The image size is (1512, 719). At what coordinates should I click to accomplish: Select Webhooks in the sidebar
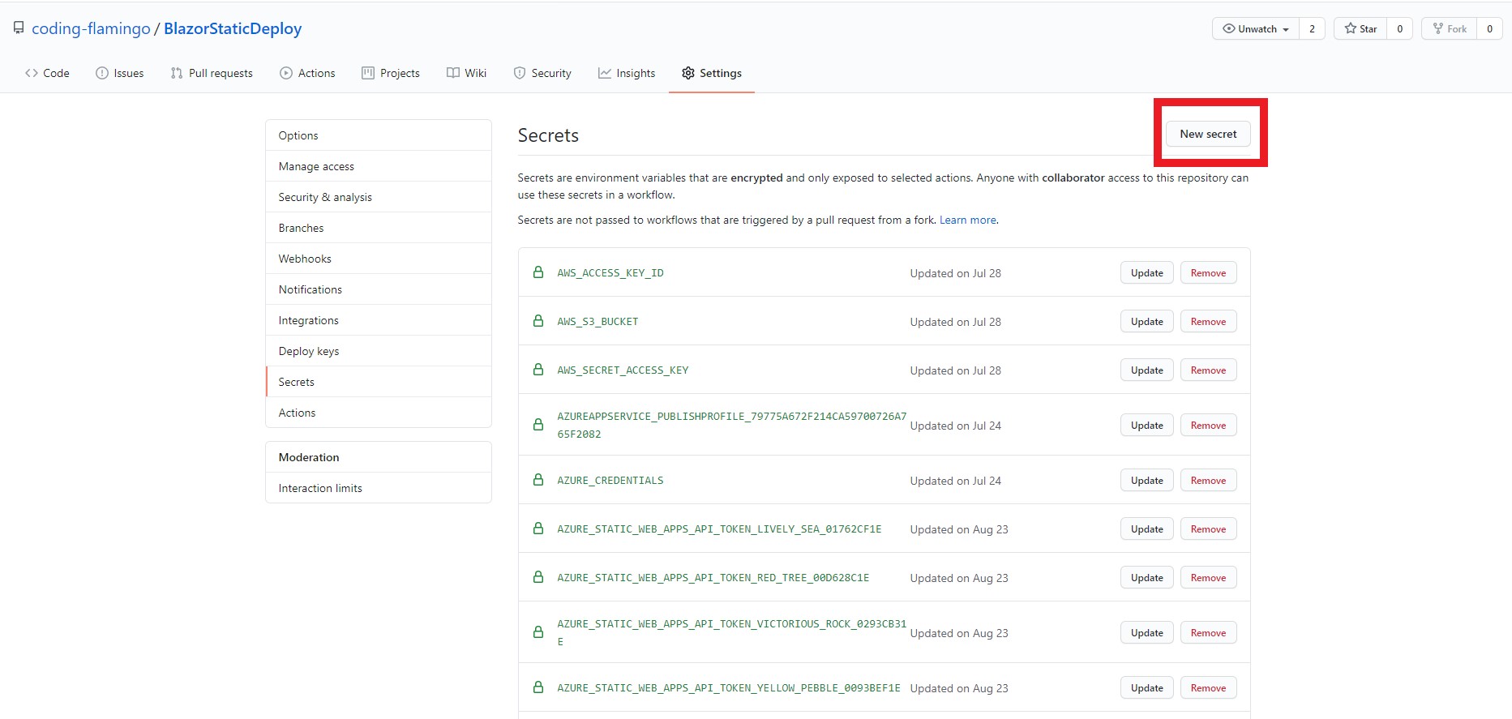click(x=379, y=259)
